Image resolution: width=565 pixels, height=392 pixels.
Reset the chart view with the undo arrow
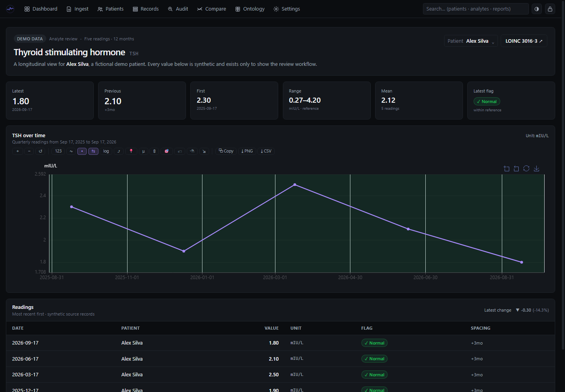tap(40, 151)
